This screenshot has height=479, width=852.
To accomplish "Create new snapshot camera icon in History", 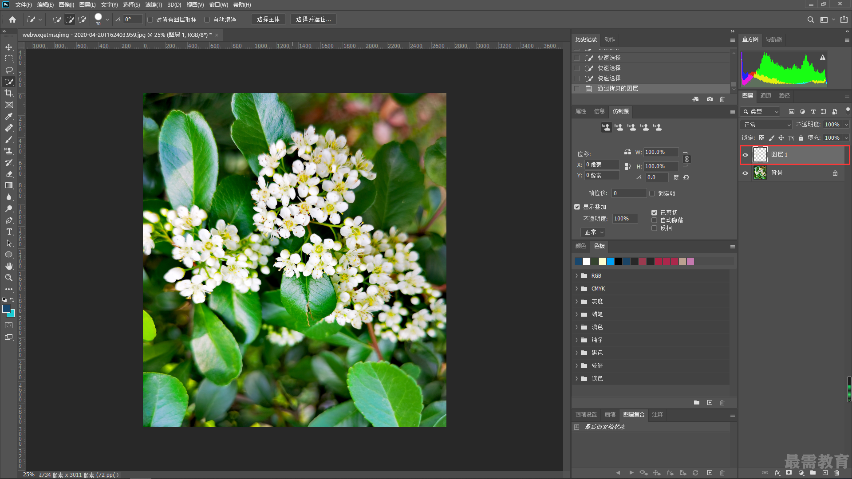I will pyautogui.click(x=710, y=99).
